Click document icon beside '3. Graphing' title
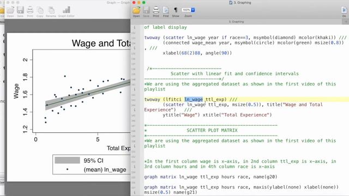The width and height of the screenshot is (349, 196). (x=231, y=3)
